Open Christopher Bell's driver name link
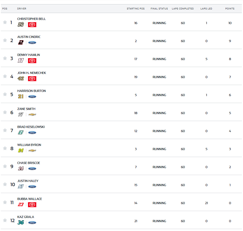Screen dimensions: 243x231 (32, 19)
